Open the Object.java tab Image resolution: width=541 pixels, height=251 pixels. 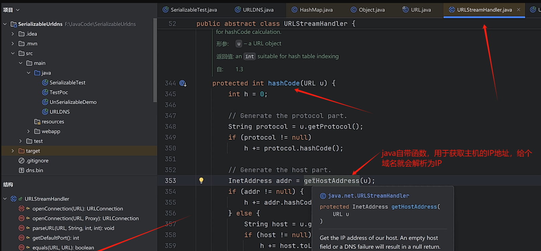coord(368,10)
